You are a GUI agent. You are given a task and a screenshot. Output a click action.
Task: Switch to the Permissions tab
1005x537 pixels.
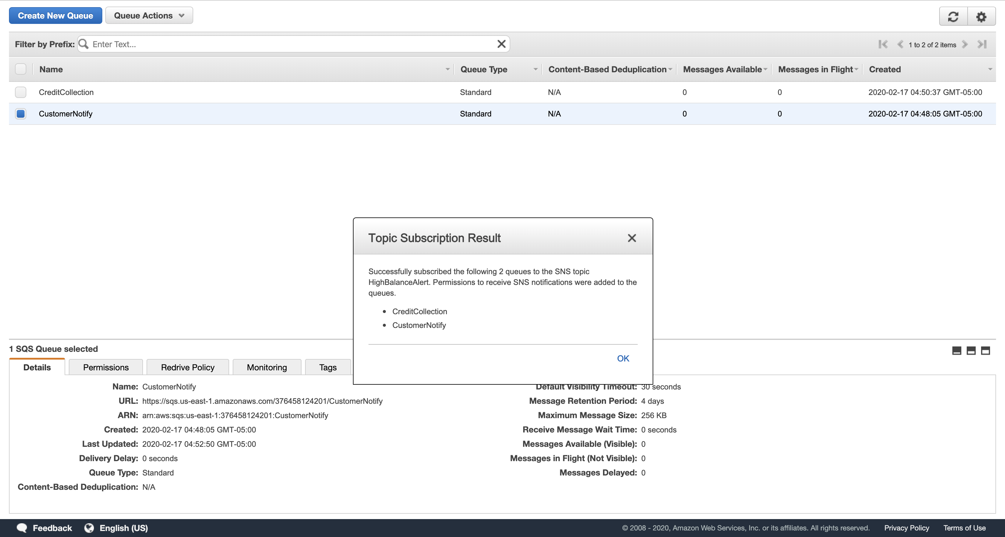coord(106,367)
